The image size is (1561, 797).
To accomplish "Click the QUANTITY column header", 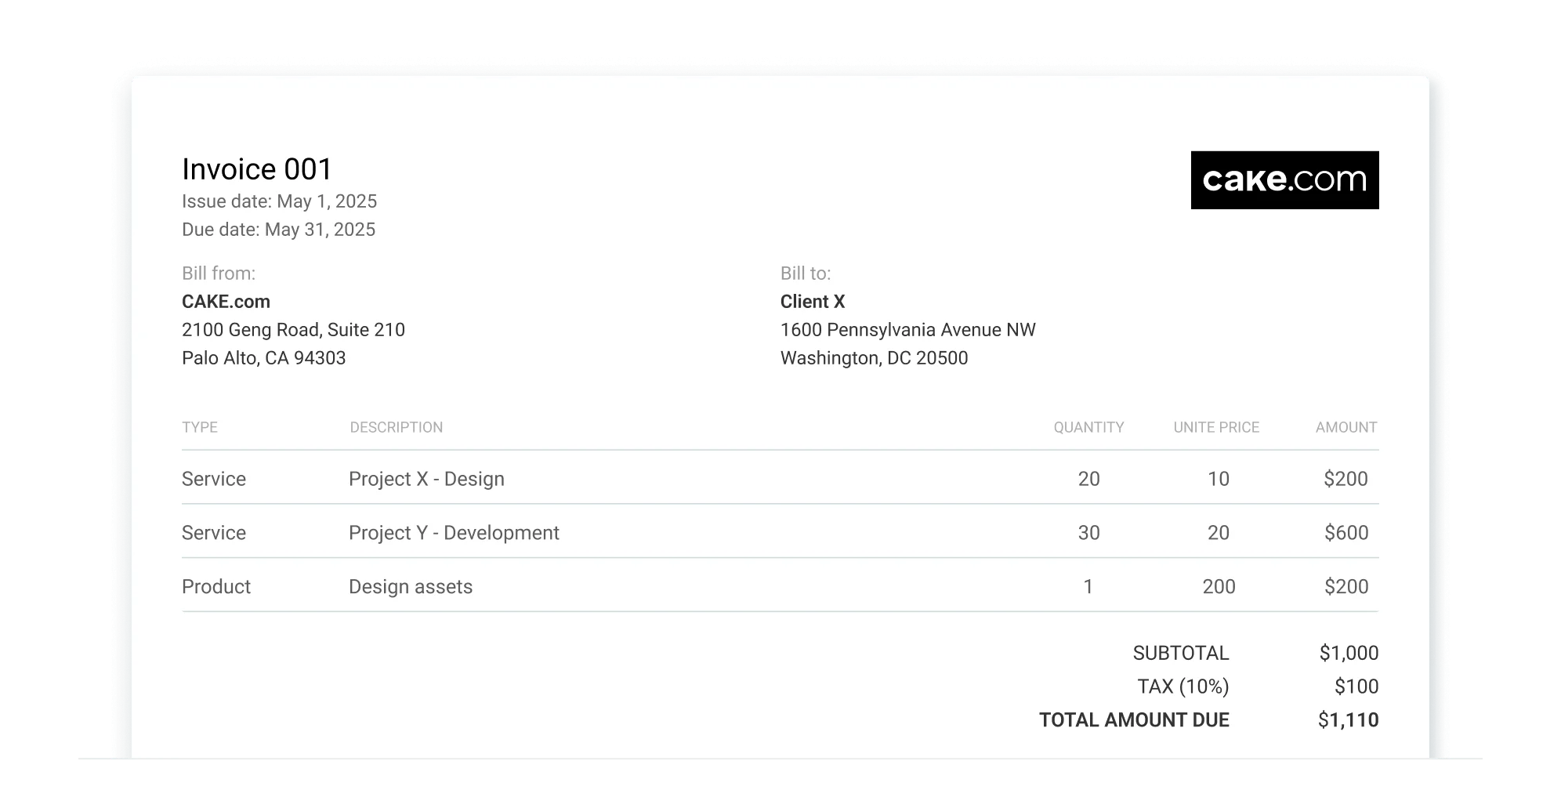I will [x=1088, y=427].
